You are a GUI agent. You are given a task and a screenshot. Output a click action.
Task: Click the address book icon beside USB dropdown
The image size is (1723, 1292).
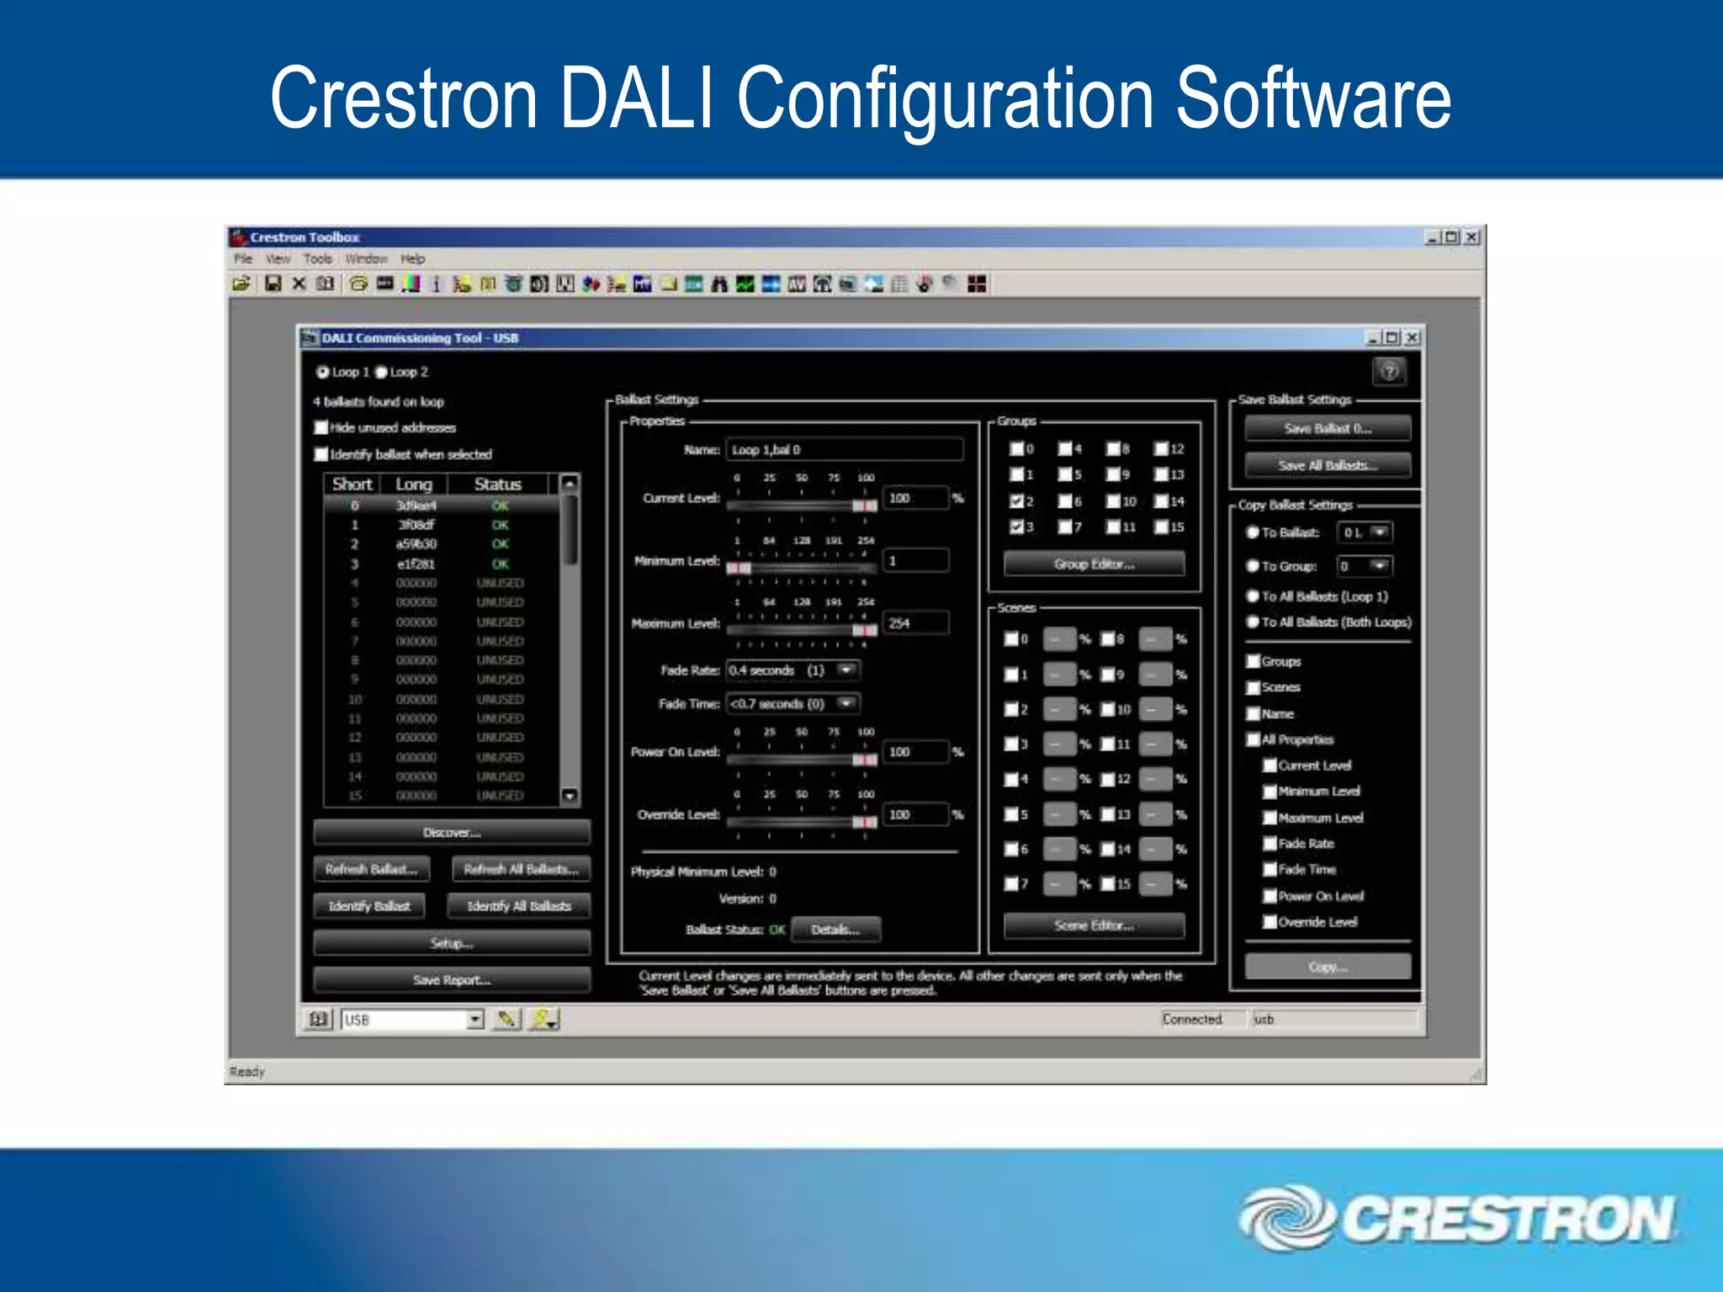[319, 1019]
